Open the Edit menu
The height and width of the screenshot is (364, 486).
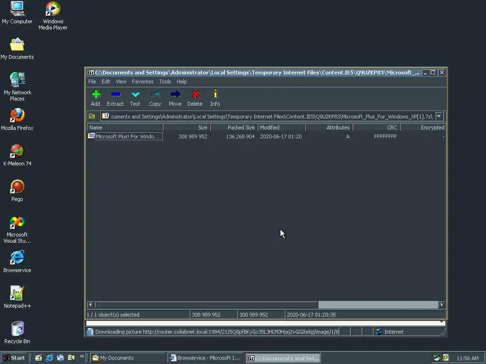pos(106,82)
